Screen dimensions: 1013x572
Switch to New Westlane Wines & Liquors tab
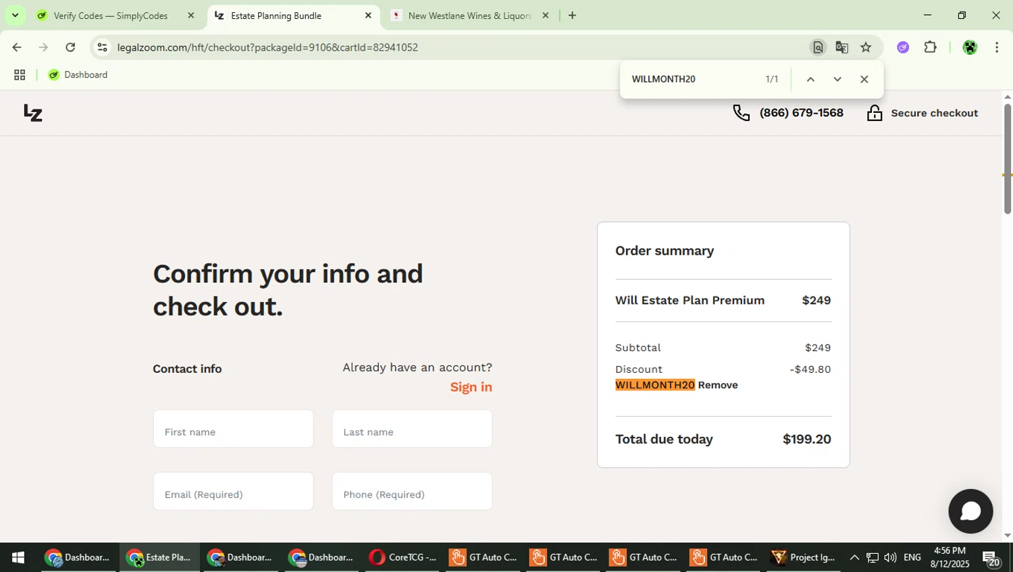[470, 16]
